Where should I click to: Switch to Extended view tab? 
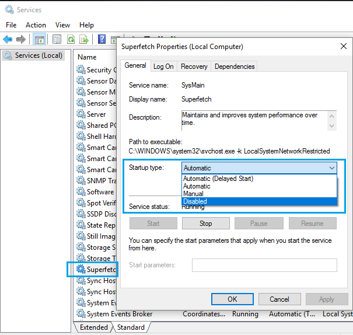(94, 327)
